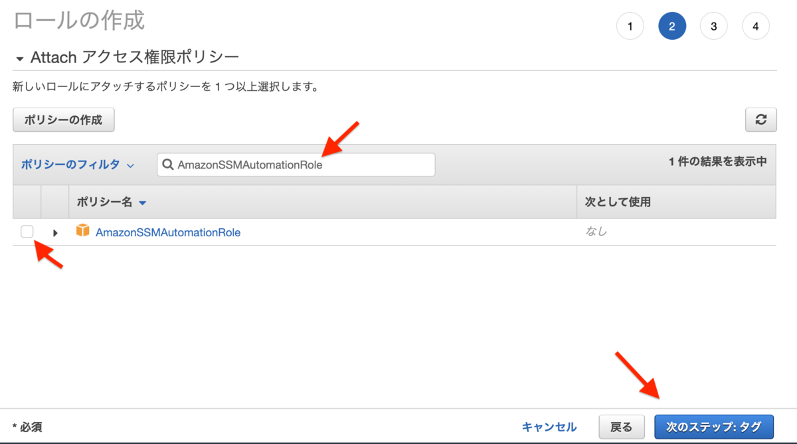Viewport: 797px width, 444px height.
Task: Jump to wizard step 4
Action: click(x=756, y=27)
